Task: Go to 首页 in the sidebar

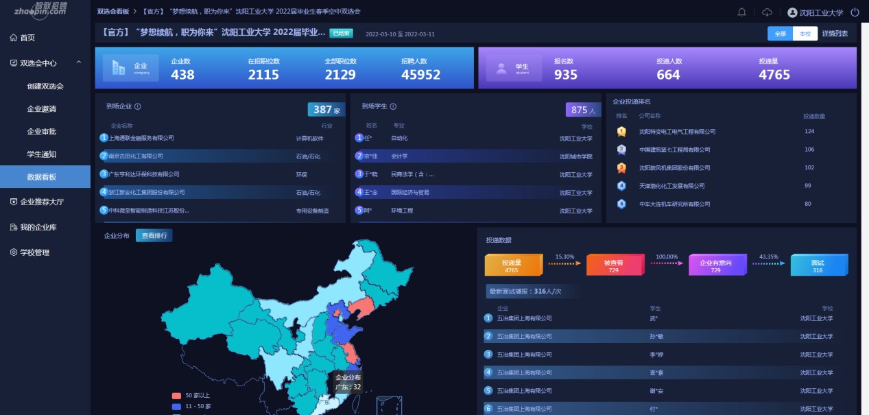Action: (x=27, y=38)
